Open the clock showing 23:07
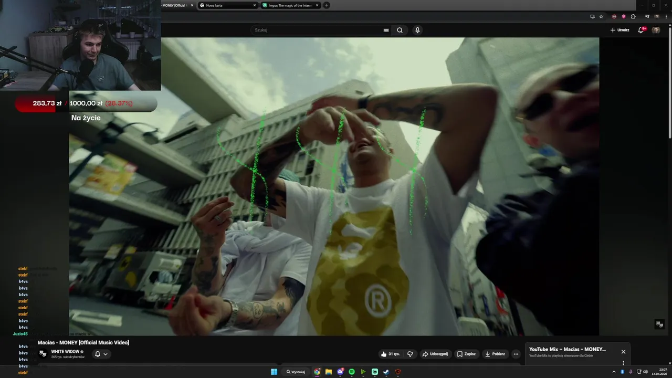The height and width of the screenshot is (378, 672). click(659, 372)
